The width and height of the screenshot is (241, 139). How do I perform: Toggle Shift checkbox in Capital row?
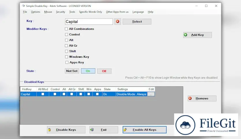tap(81, 94)
